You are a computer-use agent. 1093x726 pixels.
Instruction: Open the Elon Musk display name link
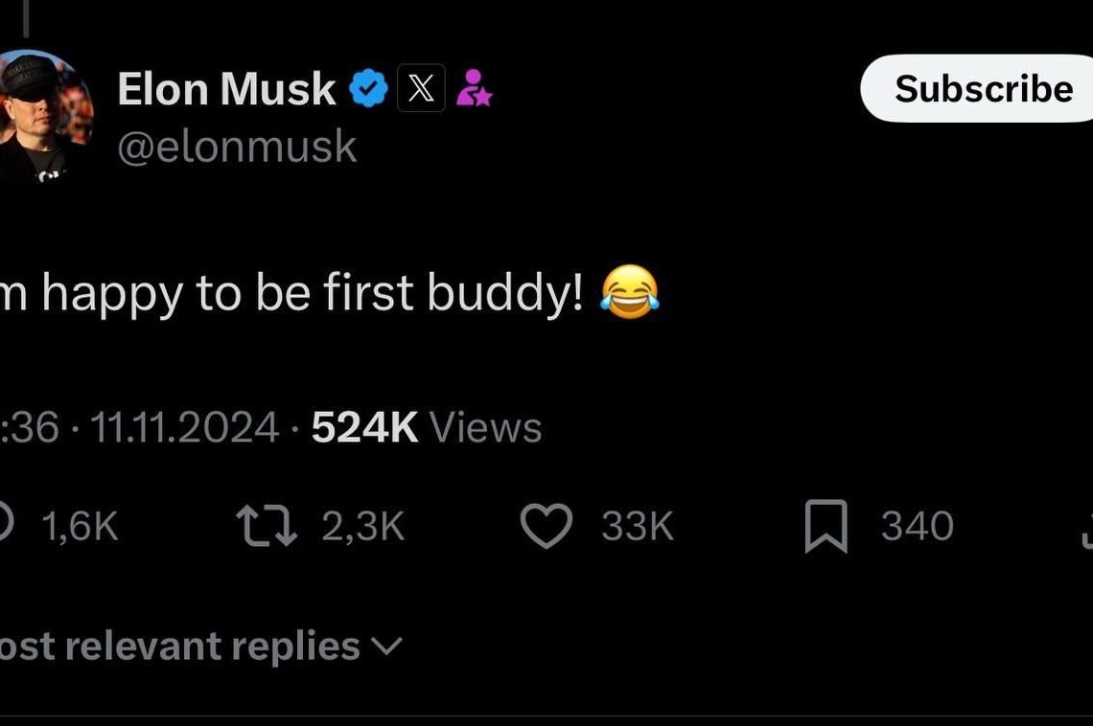(x=226, y=89)
